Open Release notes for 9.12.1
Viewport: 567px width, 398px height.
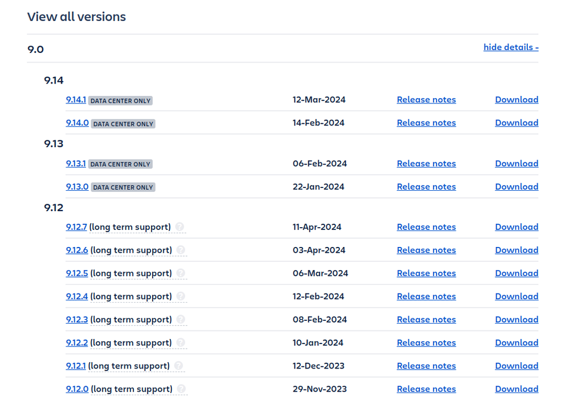click(426, 366)
